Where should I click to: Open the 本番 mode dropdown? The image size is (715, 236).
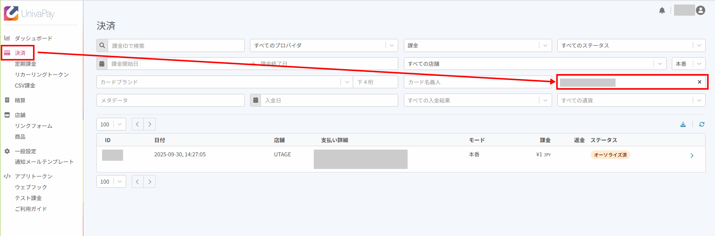coord(688,64)
